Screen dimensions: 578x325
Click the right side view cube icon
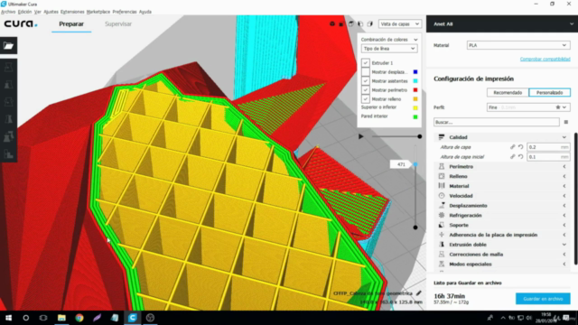point(370,24)
